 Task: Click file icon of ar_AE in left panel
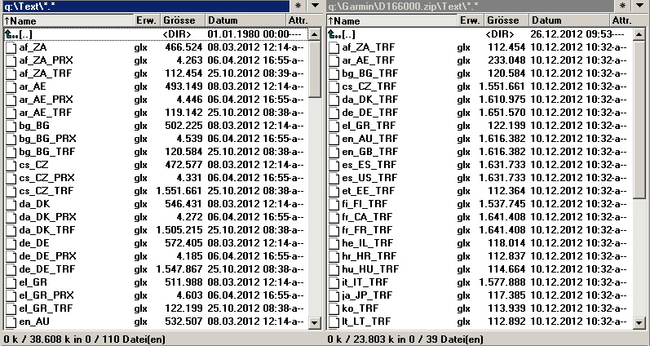coord(11,86)
